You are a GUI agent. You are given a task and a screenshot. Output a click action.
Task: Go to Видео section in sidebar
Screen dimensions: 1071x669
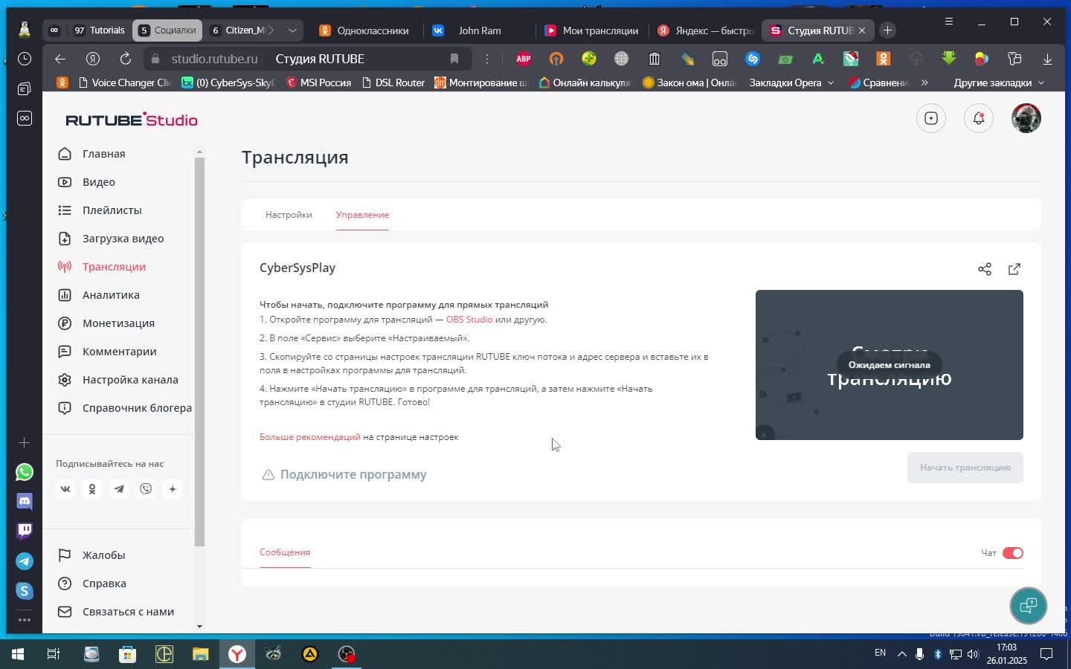coord(86,182)
